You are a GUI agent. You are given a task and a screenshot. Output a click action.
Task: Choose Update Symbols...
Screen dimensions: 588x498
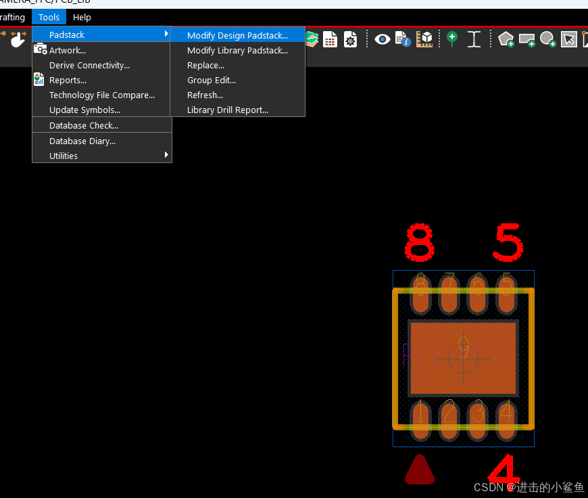click(101, 110)
